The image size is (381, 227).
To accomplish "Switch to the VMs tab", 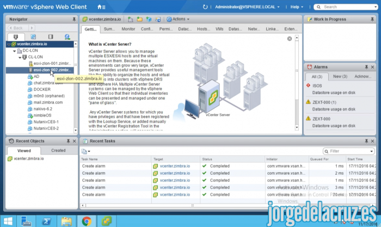I will [x=219, y=29].
